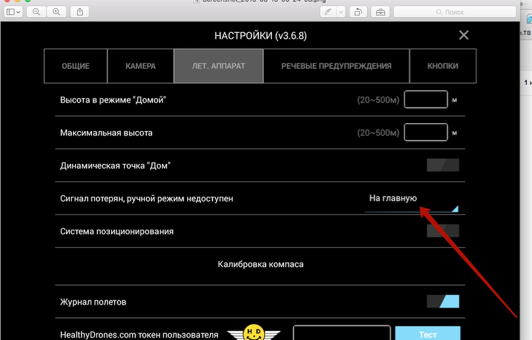Open the sidebar view options dropdown
Viewport: 532px width, 340px height.
pyautogui.click(x=13, y=12)
